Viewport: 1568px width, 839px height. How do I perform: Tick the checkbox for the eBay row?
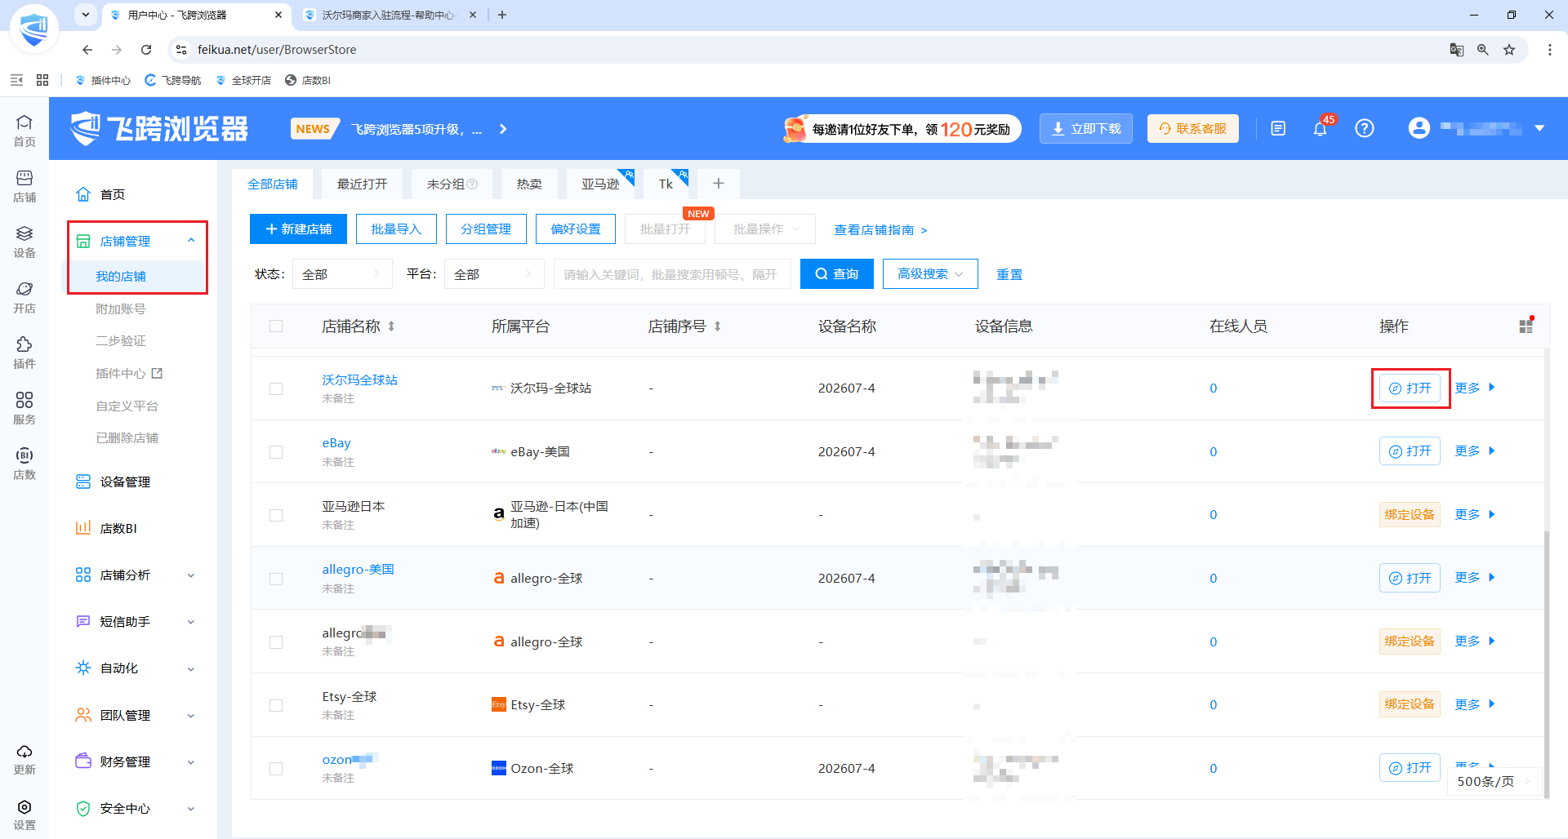pos(276,452)
